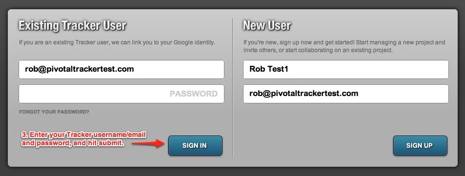Open the FORGOT YOUR PASSWORD? link
Viewport: 465px width, 176px height.
54,112
